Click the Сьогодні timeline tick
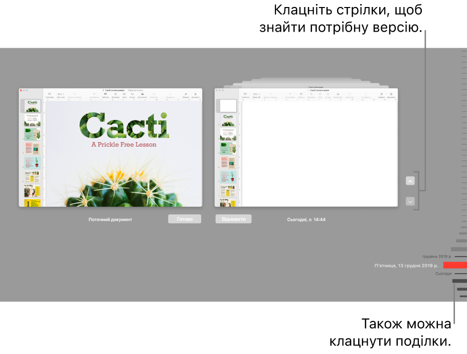 [x=460, y=274]
